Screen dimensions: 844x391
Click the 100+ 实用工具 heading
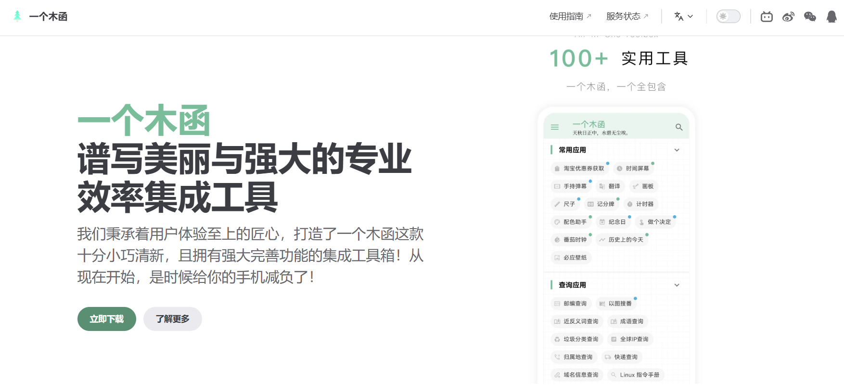click(x=619, y=59)
